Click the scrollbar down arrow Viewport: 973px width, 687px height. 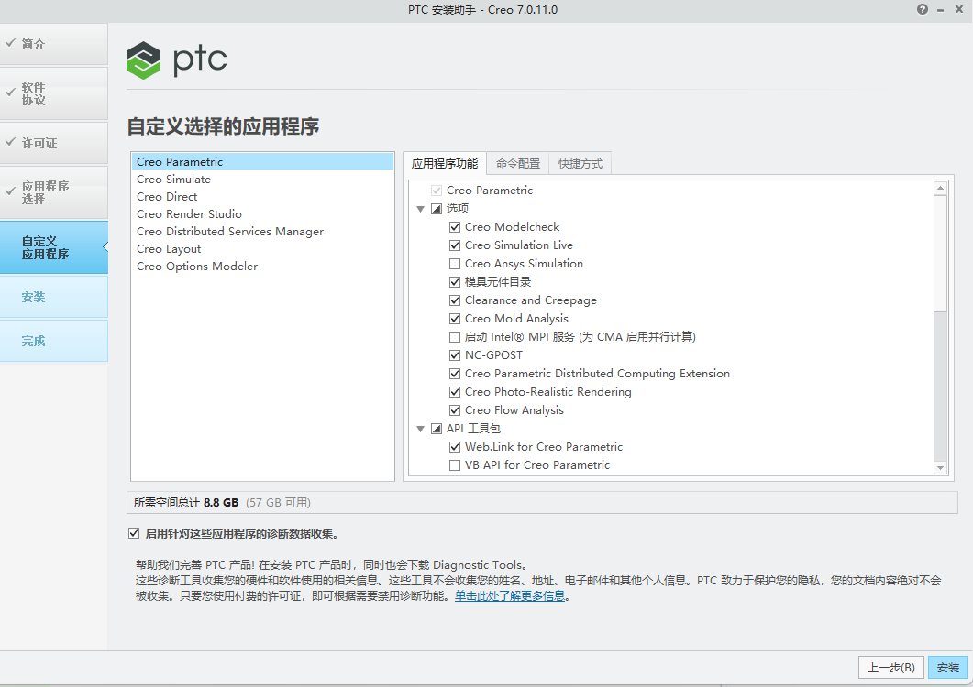pyautogui.click(x=940, y=468)
